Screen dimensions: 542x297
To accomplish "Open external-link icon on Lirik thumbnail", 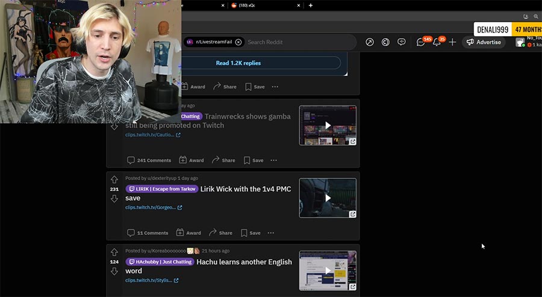I will click(x=352, y=214).
